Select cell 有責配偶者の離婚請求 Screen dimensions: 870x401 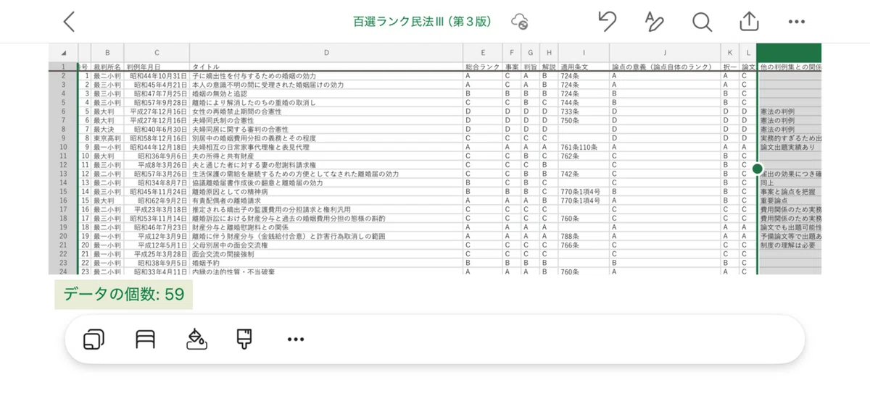point(326,200)
